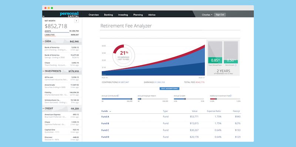This screenshot has width=296, height=147.
Task: Click the CONTRIBUTIONS $1,807,947 figure
Action: (x=115, y=82)
